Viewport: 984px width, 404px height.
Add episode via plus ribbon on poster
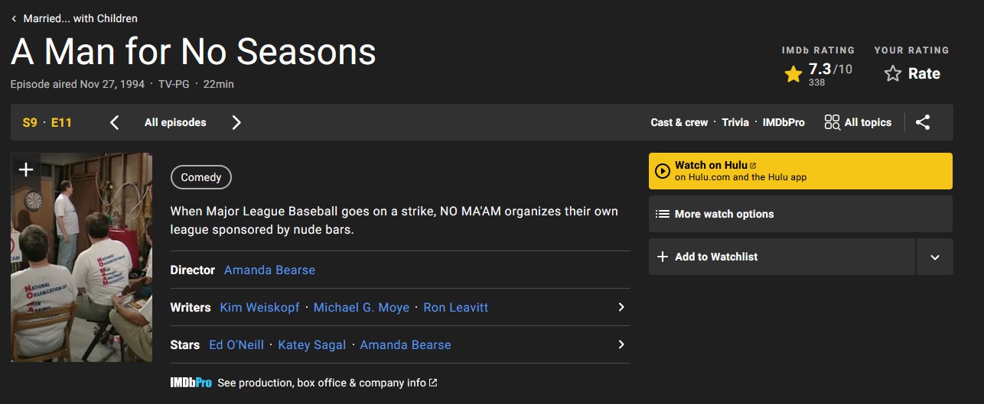point(26,170)
